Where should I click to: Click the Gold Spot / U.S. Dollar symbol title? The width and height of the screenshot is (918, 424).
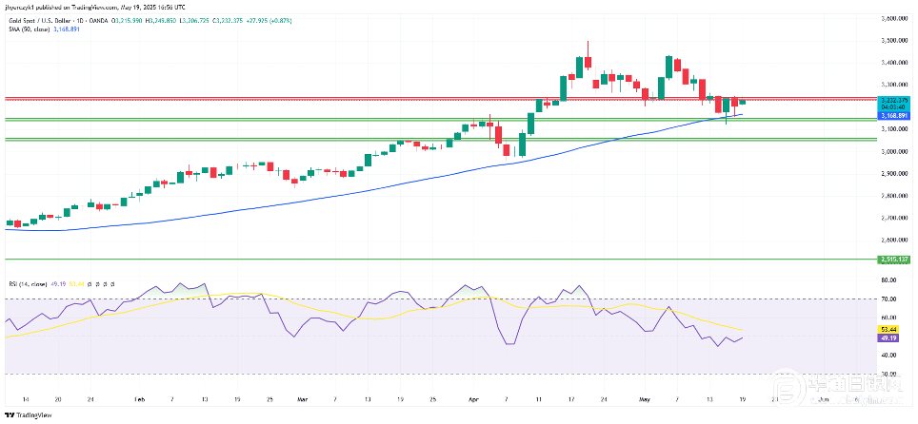pos(46,19)
